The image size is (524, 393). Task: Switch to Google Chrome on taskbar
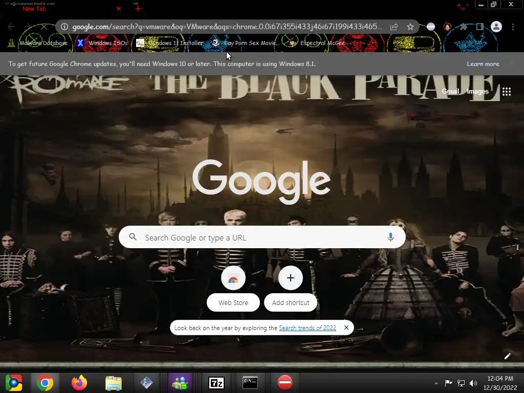[x=45, y=383]
